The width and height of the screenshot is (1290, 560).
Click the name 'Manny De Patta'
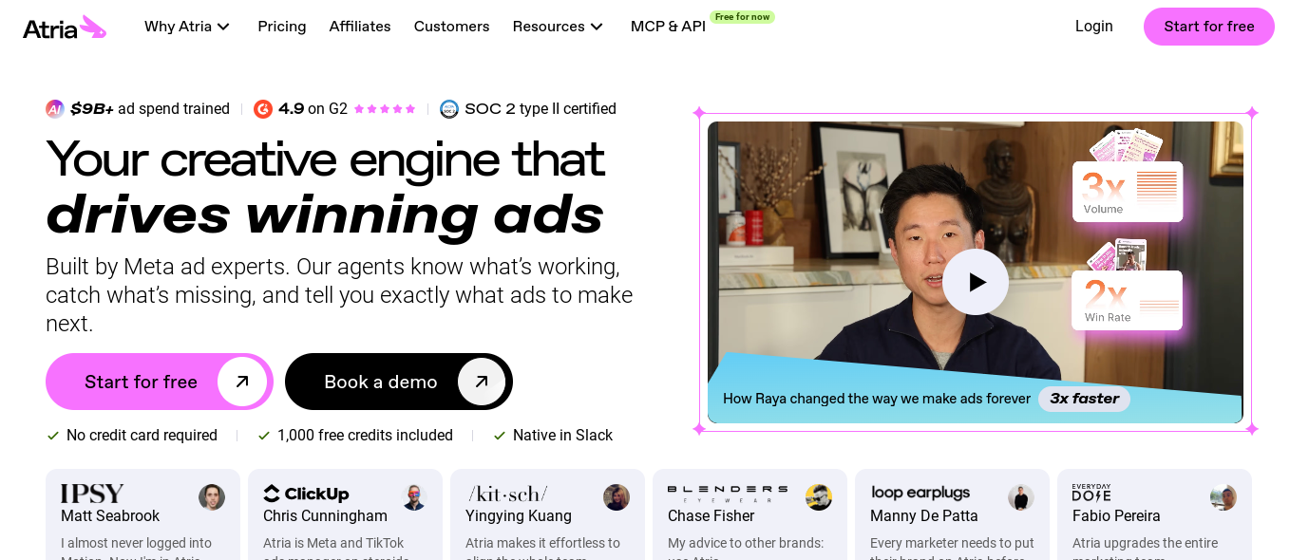[923, 516]
